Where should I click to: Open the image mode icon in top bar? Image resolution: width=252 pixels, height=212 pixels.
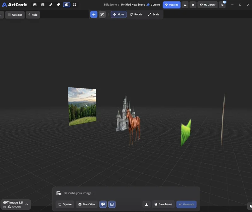click(35, 5)
